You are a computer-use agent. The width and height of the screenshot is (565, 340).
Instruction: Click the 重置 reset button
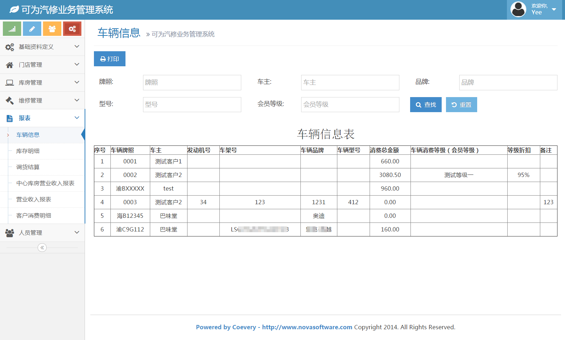click(x=461, y=105)
